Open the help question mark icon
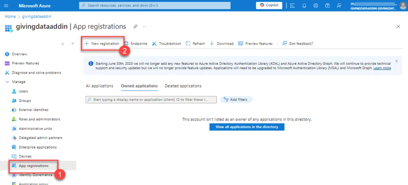Screen dimensions: 408x185 327,5
